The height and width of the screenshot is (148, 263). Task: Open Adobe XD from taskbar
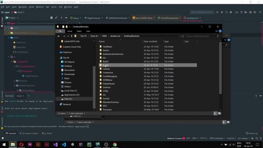[30, 144]
